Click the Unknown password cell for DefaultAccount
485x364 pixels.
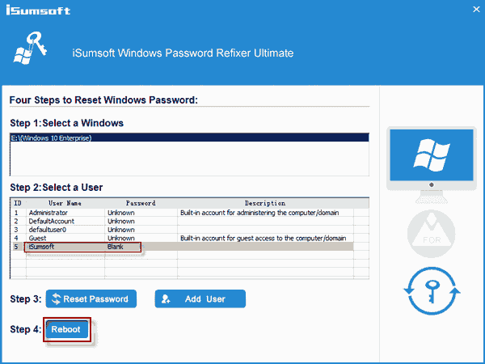141,221
